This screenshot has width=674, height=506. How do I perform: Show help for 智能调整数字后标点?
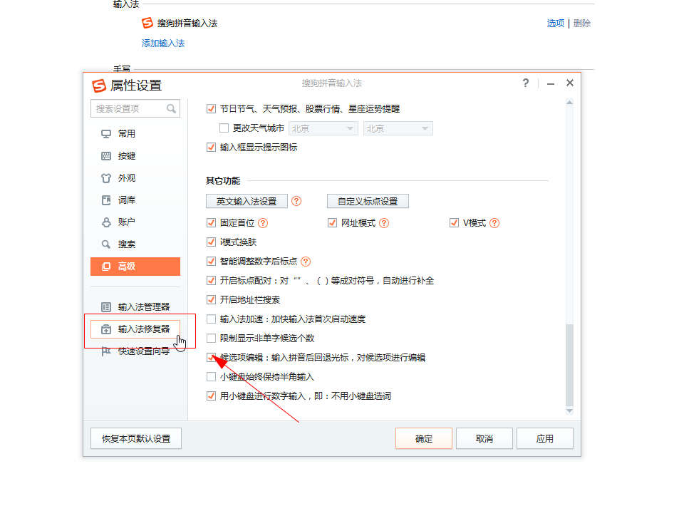pyautogui.click(x=306, y=262)
